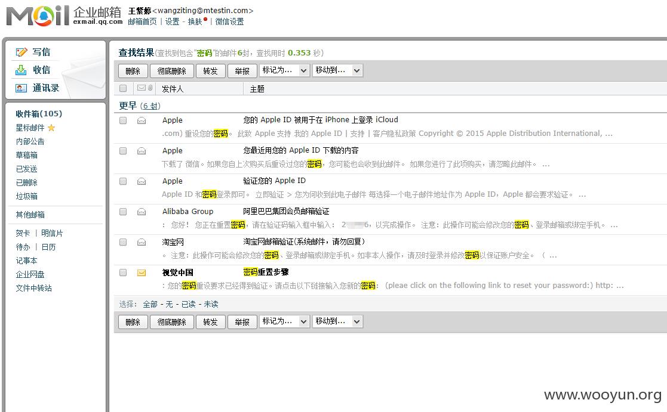The width and height of the screenshot is (667, 412).
Task: Click the red dot beside 换肤
Action: [x=206, y=19]
